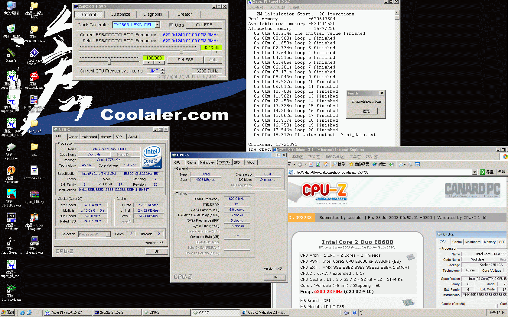Screen dimensions: 508x317
Task: Switch to the Creator tab in SetFSB
Action: pos(185,14)
